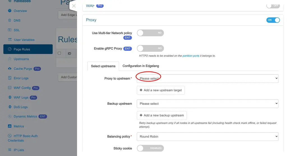Open the Backup upstream dropdown
Screen dimensions: 308x156
pos(207,104)
